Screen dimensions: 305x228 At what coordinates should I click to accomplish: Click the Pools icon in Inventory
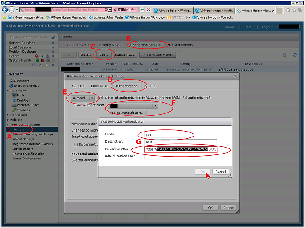(x=14, y=95)
